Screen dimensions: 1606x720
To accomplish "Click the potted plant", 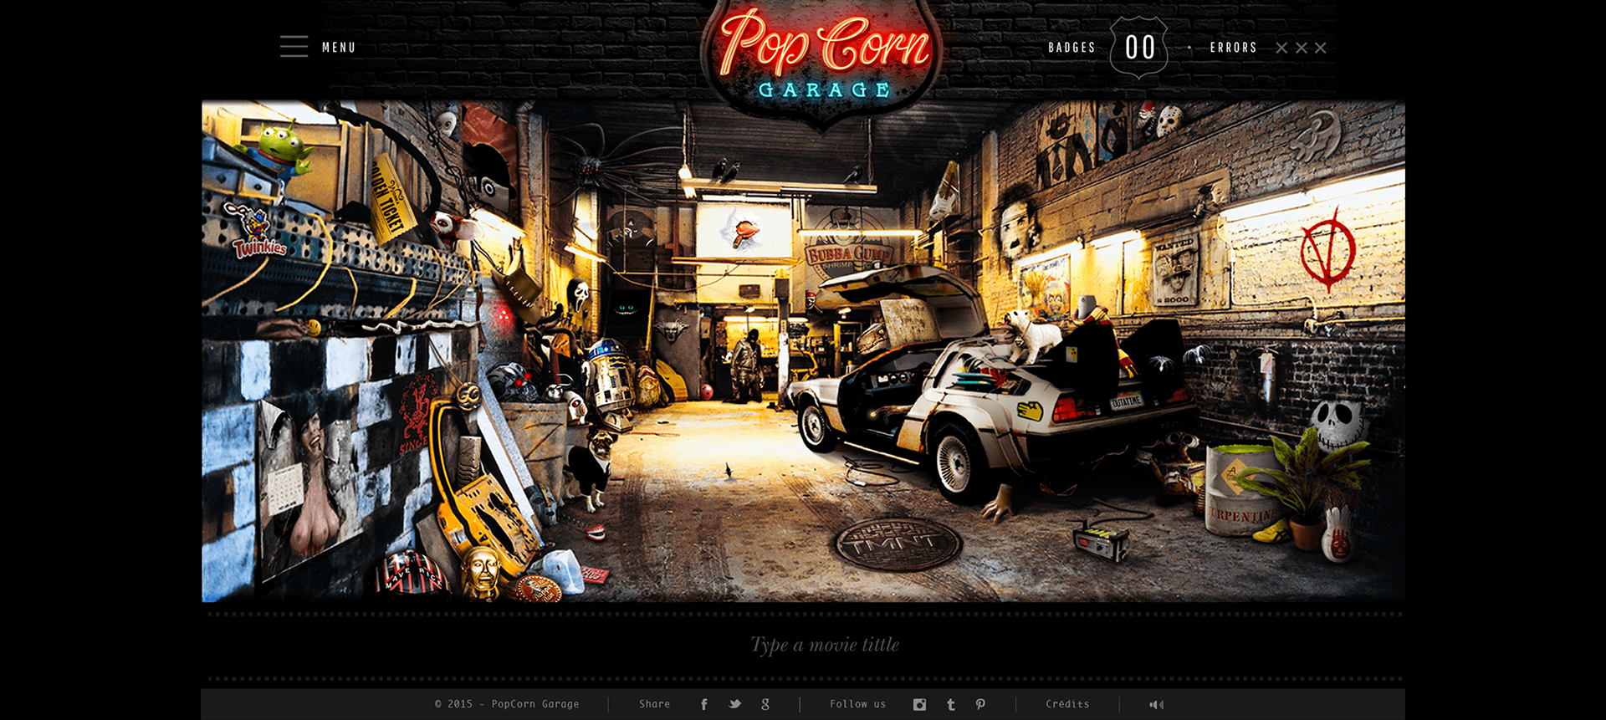I will 1307,488.
